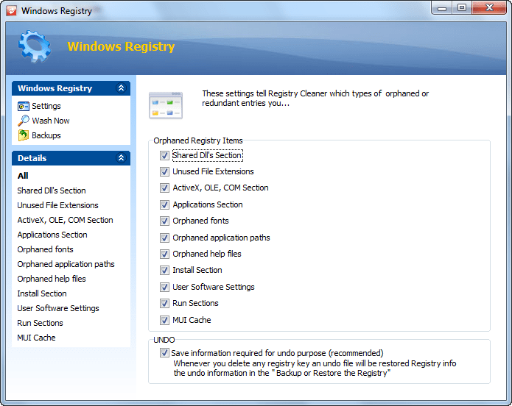
Task: Click the settings panel illustration icon
Action: [x=166, y=105]
